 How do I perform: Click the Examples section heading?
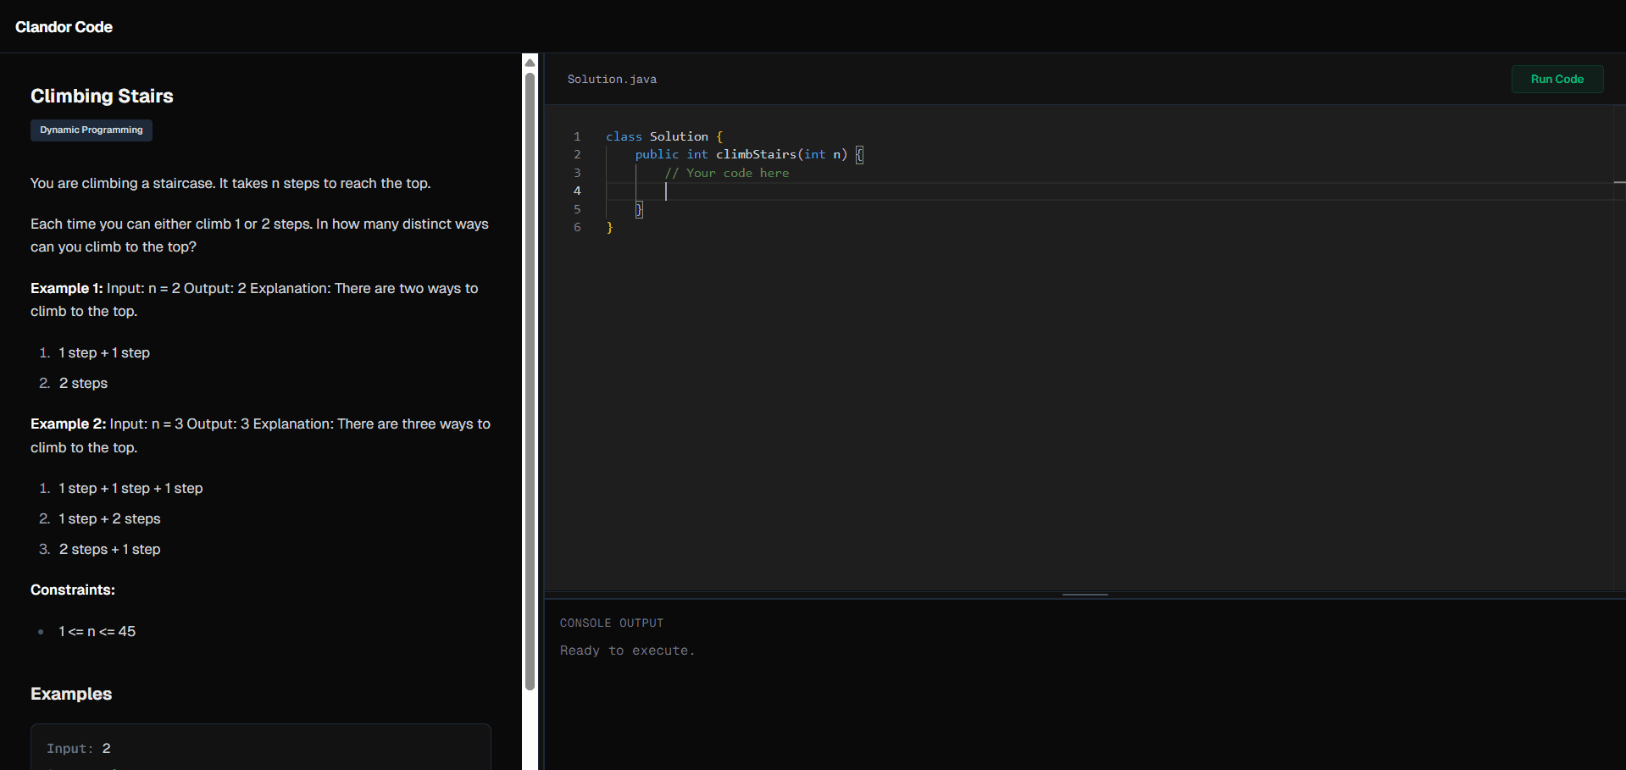[70, 695]
